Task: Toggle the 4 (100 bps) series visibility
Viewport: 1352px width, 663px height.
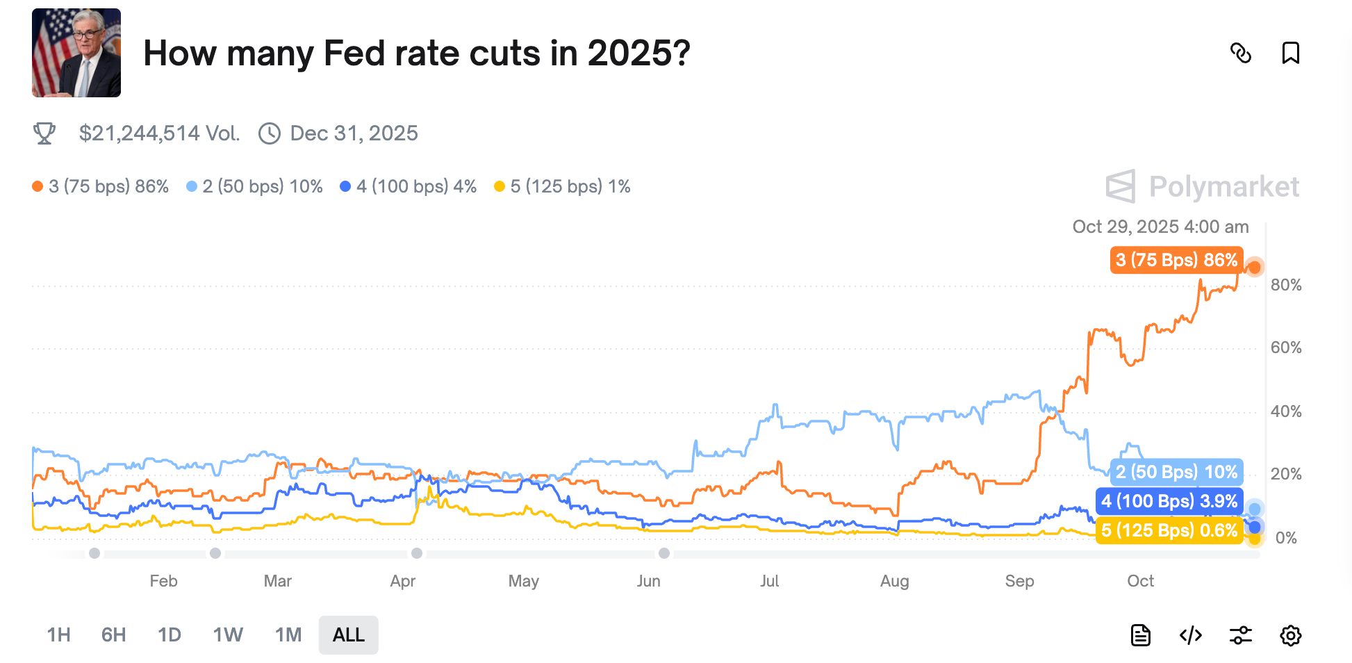Action: point(409,186)
